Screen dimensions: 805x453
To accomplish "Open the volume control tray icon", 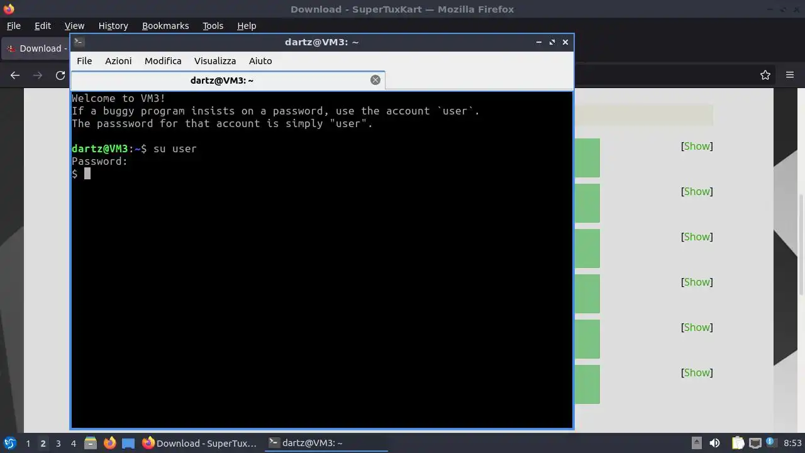I will [714, 443].
